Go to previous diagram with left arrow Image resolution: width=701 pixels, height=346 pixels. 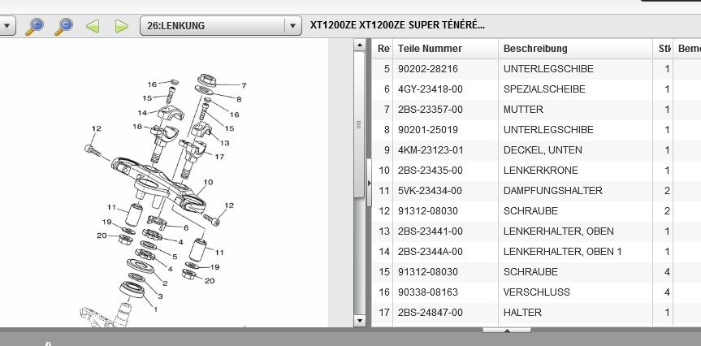coord(93,26)
